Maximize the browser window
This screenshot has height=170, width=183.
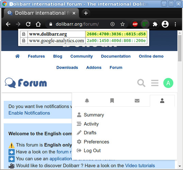point(171,4)
